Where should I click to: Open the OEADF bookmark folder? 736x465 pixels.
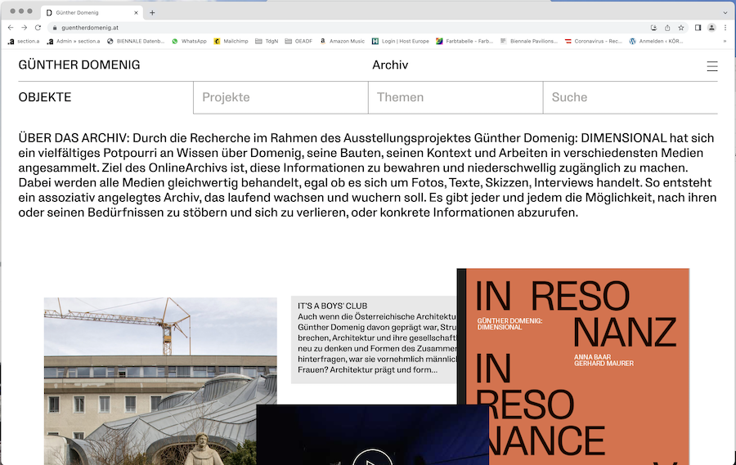tap(298, 42)
